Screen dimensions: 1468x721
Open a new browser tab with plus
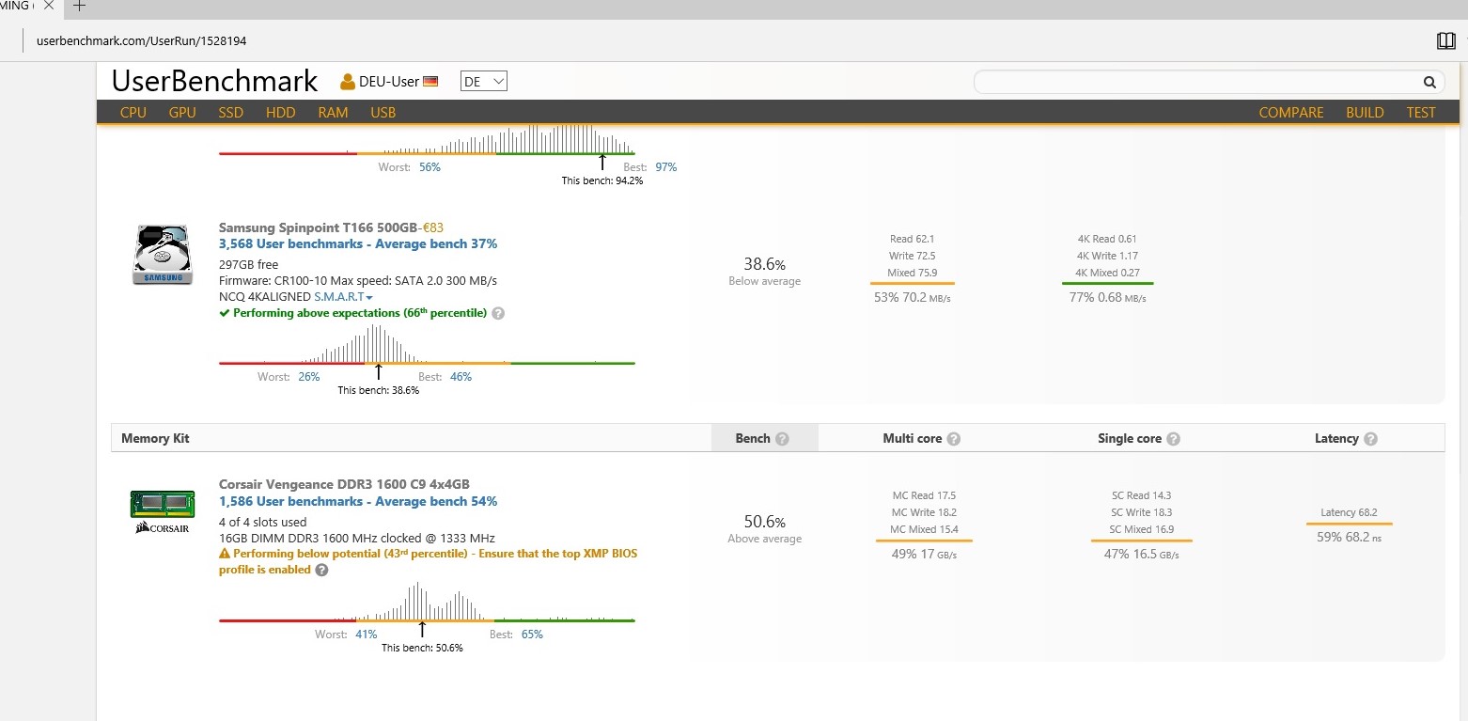[x=80, y=6]
